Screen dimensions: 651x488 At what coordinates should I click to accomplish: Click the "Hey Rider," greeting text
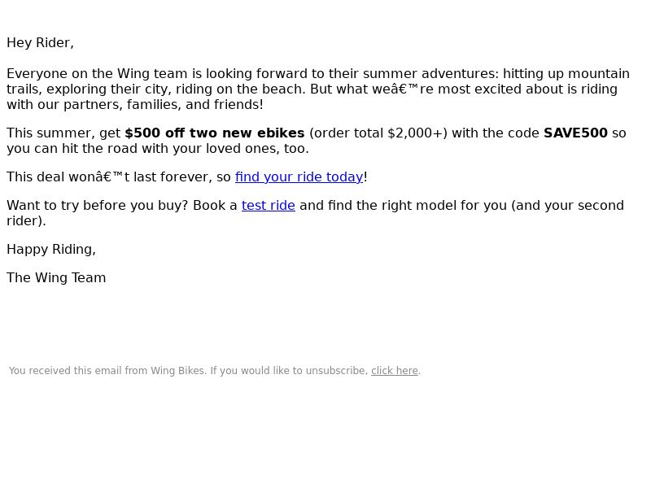(x=40, y=43)
